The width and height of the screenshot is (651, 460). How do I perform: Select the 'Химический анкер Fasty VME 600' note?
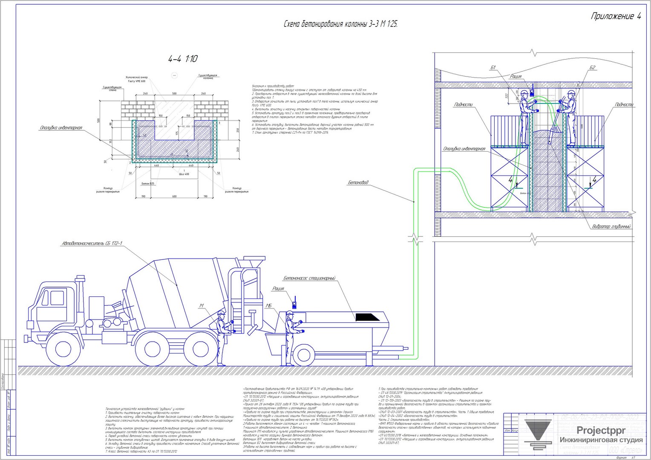coord(136,79)
